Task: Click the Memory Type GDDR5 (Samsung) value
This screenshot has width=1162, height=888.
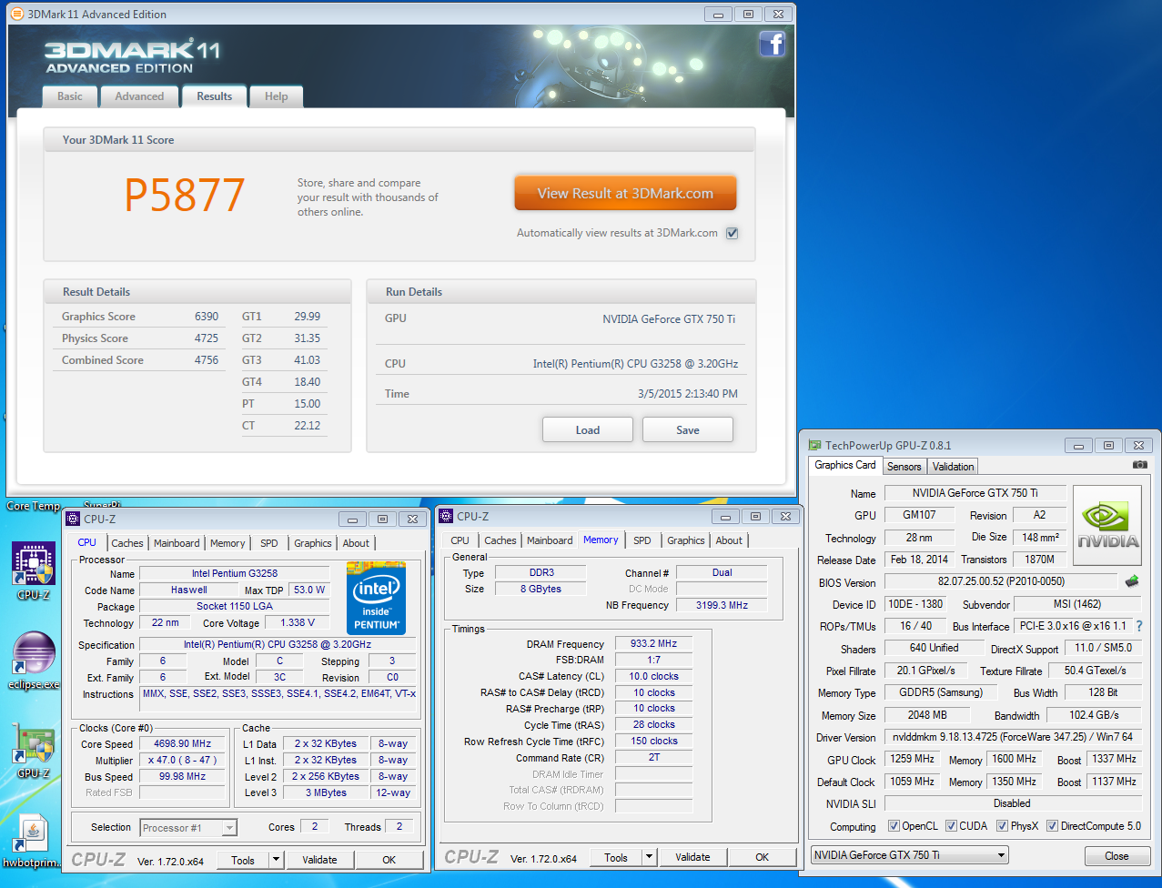Action: pyautogui.click(x=941, y=692)
